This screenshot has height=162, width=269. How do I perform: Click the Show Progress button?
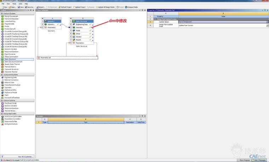click(x=244, y=160)
